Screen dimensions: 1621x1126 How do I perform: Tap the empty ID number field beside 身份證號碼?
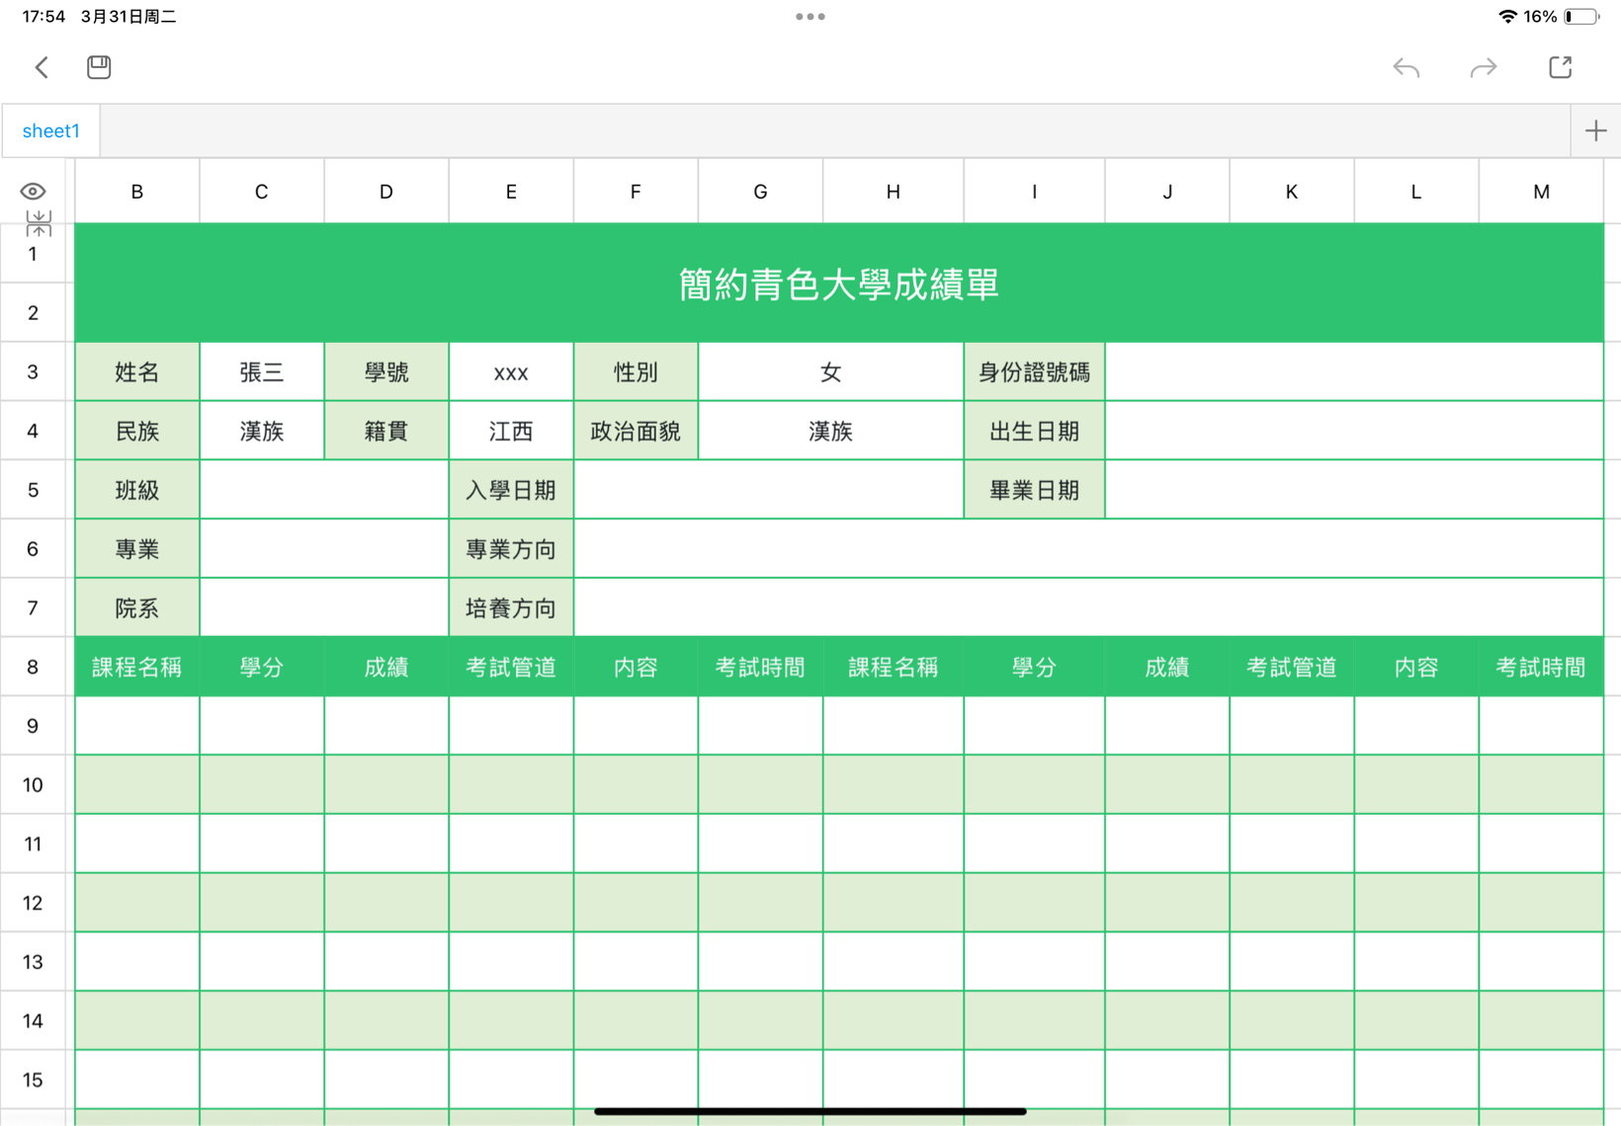[x=1354, y=372]
